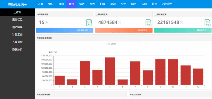Click the 年度社保分析 panel header

click(170, 94)
